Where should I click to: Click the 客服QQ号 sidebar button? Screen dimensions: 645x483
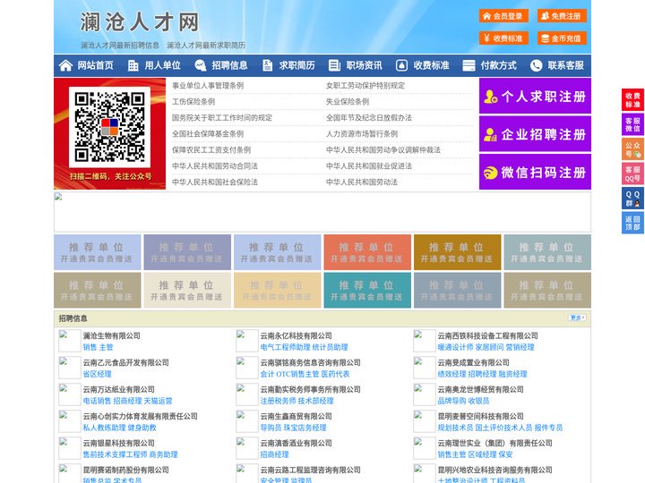(632, 174)
